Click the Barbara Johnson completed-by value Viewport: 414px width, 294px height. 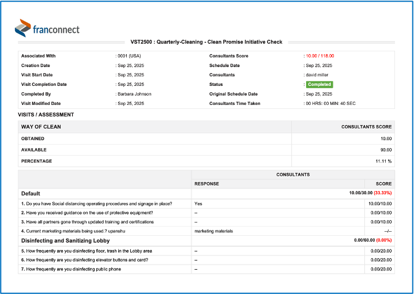click(x=135, y=94)
